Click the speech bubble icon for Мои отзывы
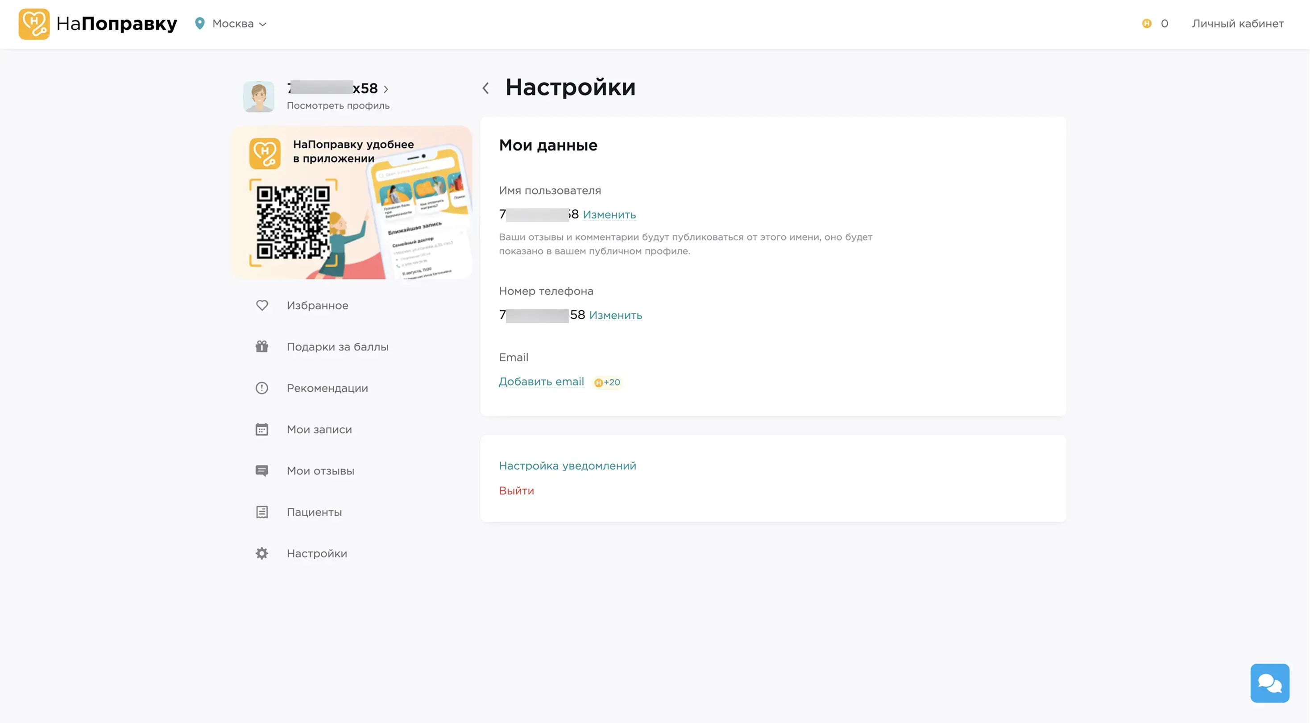1310x723 pixels. (262, 471)
